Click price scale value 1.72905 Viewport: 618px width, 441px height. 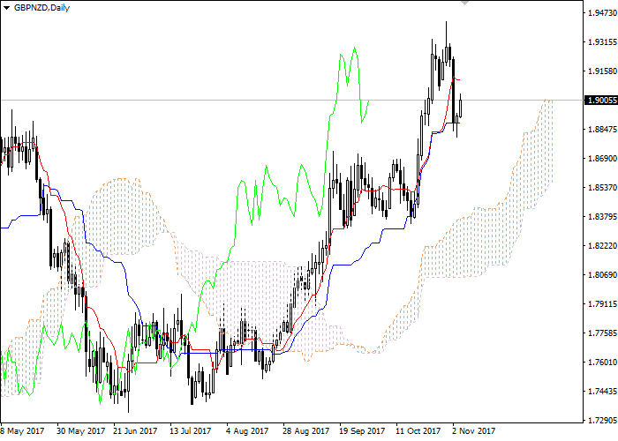[x=602, y=420]
